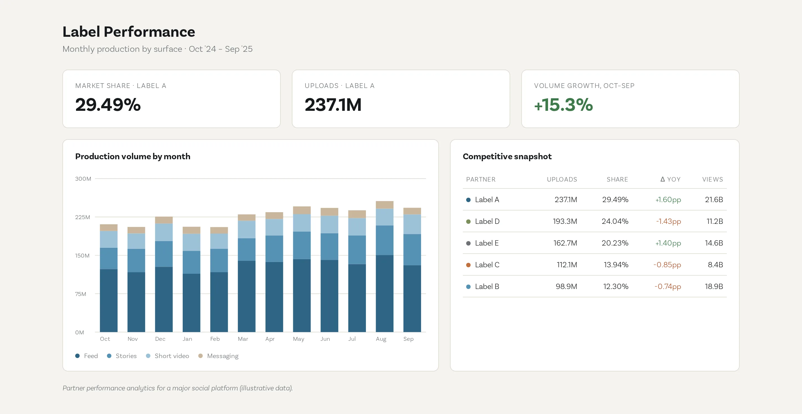Click the Production volume by month title
The width and height of the screenshot is (802, 414).
click(x=133, y=156)
